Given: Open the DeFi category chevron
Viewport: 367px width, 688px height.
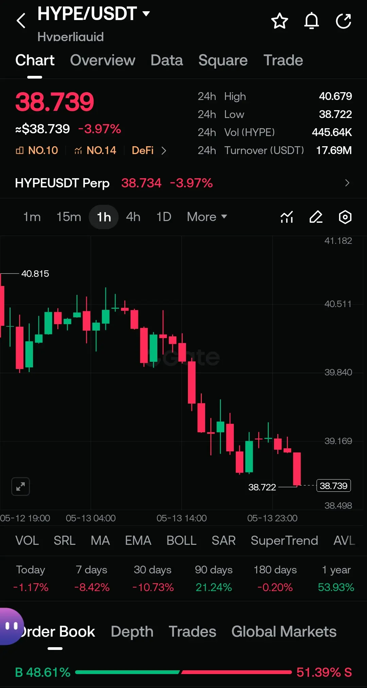Looking at the screenshot, I should coord(164,150).
